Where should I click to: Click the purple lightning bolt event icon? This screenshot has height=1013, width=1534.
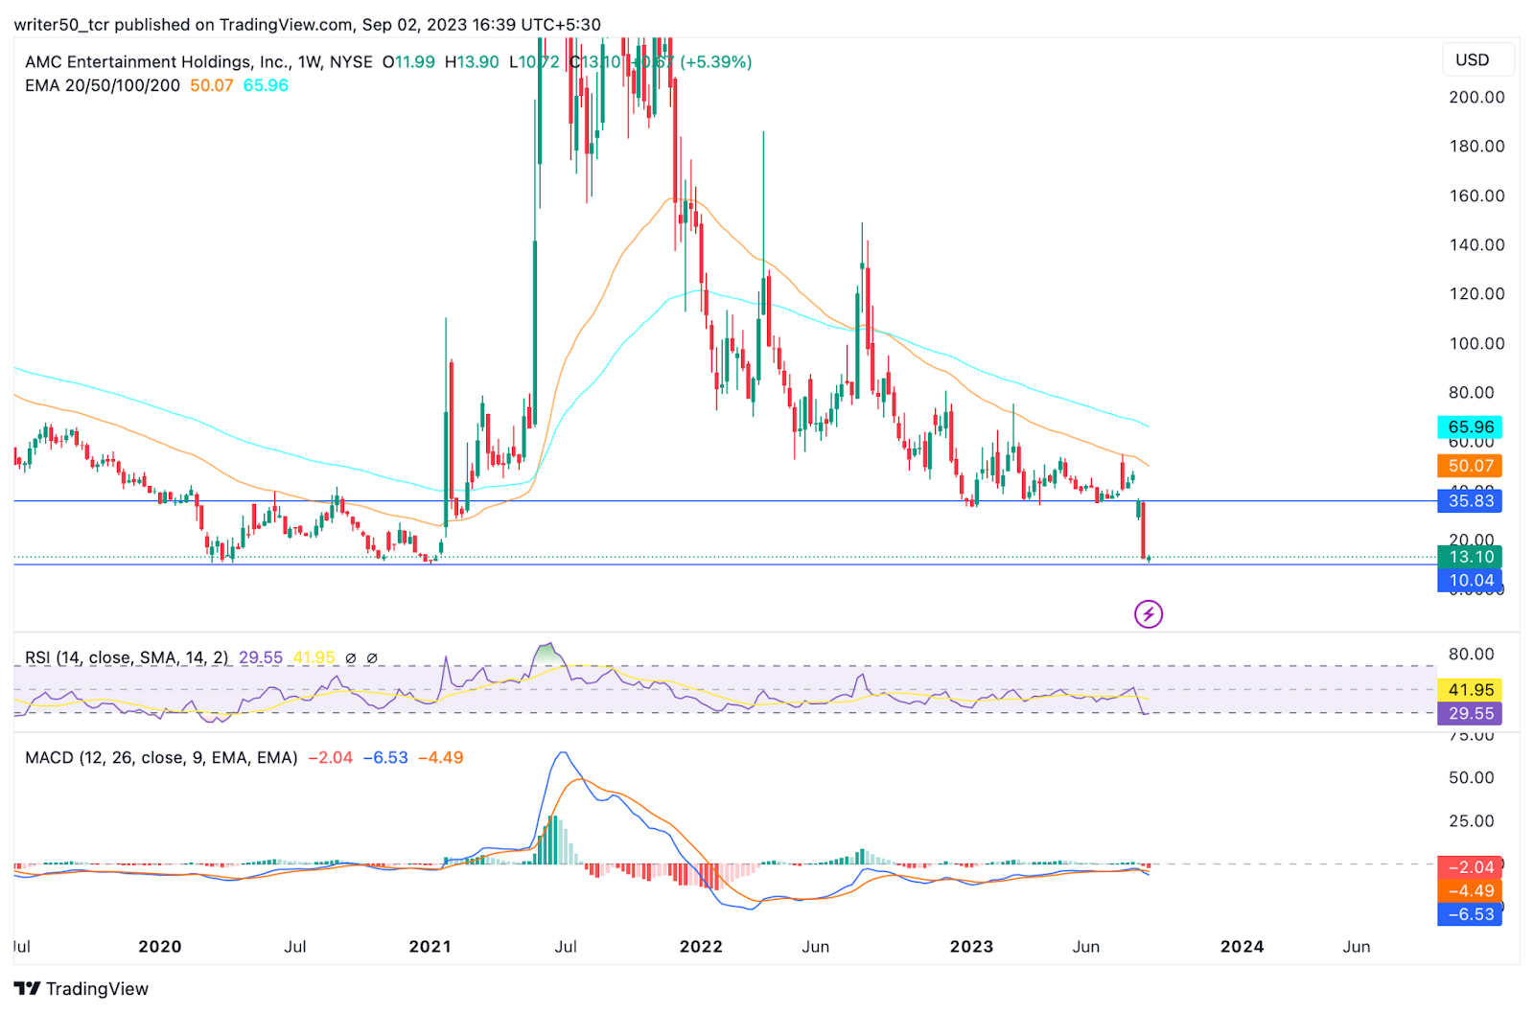[x=1148, y=613]
